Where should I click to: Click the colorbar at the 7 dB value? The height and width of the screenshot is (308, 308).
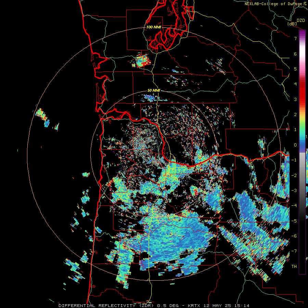(302, 38)
